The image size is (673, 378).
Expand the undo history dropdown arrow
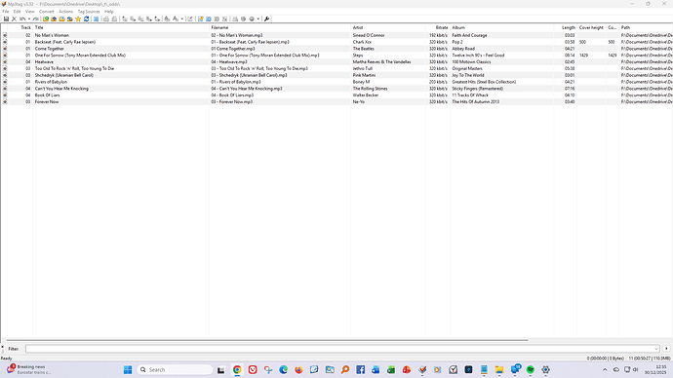coord(29,19)
